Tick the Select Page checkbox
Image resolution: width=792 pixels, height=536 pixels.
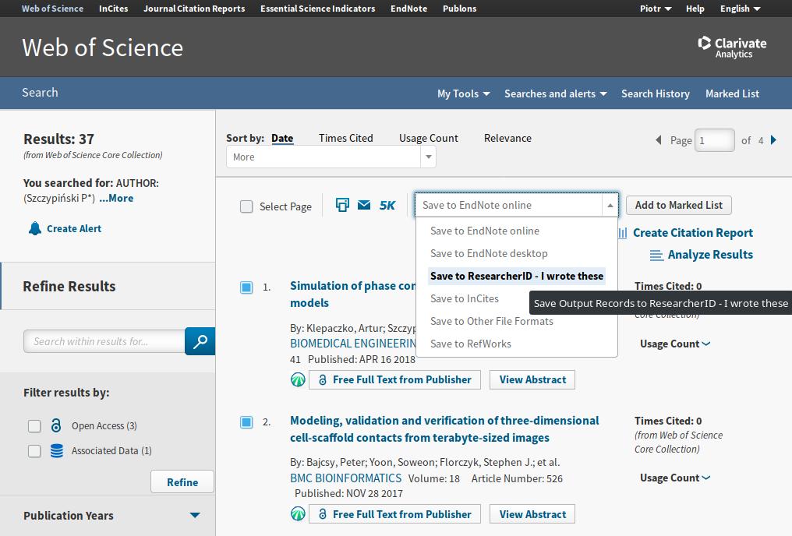(x=246, y=206)
